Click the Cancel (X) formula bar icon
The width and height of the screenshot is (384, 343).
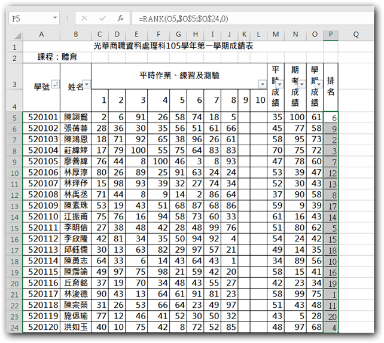click(84, 18)
